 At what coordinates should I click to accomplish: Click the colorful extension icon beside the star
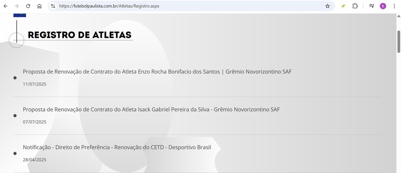tap(344, 6)
